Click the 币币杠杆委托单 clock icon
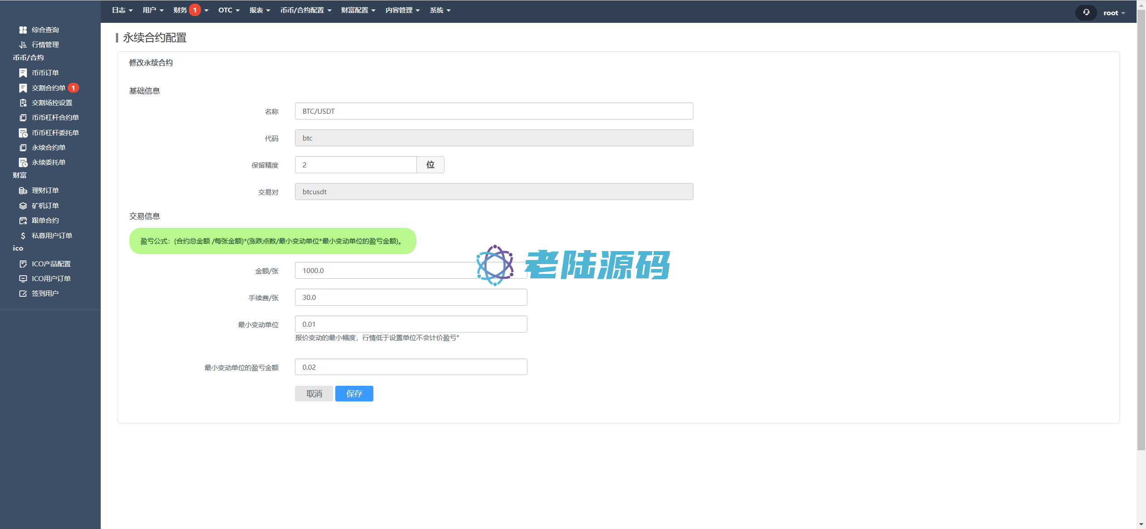Viewport: 1146px width, 529px height. [23, 133]
